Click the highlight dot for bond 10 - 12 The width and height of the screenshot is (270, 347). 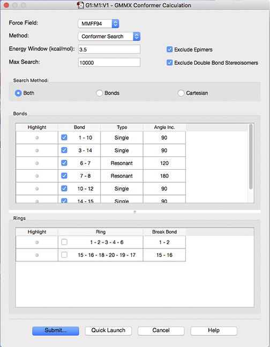point(37,189)
